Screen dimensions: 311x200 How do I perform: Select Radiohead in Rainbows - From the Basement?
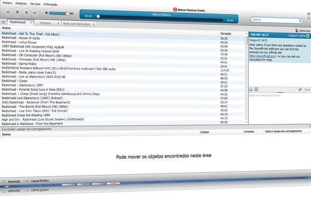pyautogui.click(x=123, y=124)
